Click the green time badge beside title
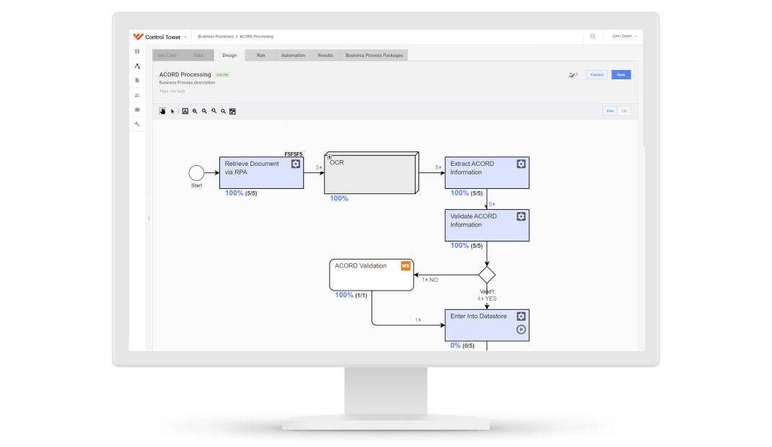The width and height of the screenshot is (772, 447). click(x=222, y=75)
